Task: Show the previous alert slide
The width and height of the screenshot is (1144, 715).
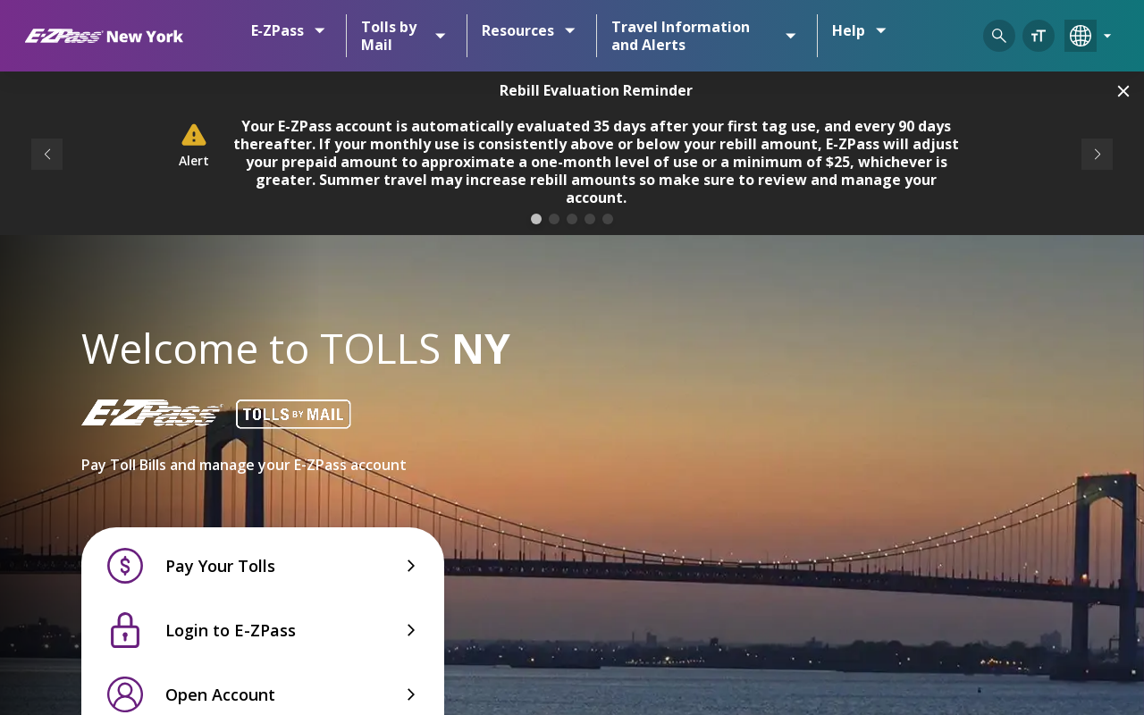Action: (47, 154)
